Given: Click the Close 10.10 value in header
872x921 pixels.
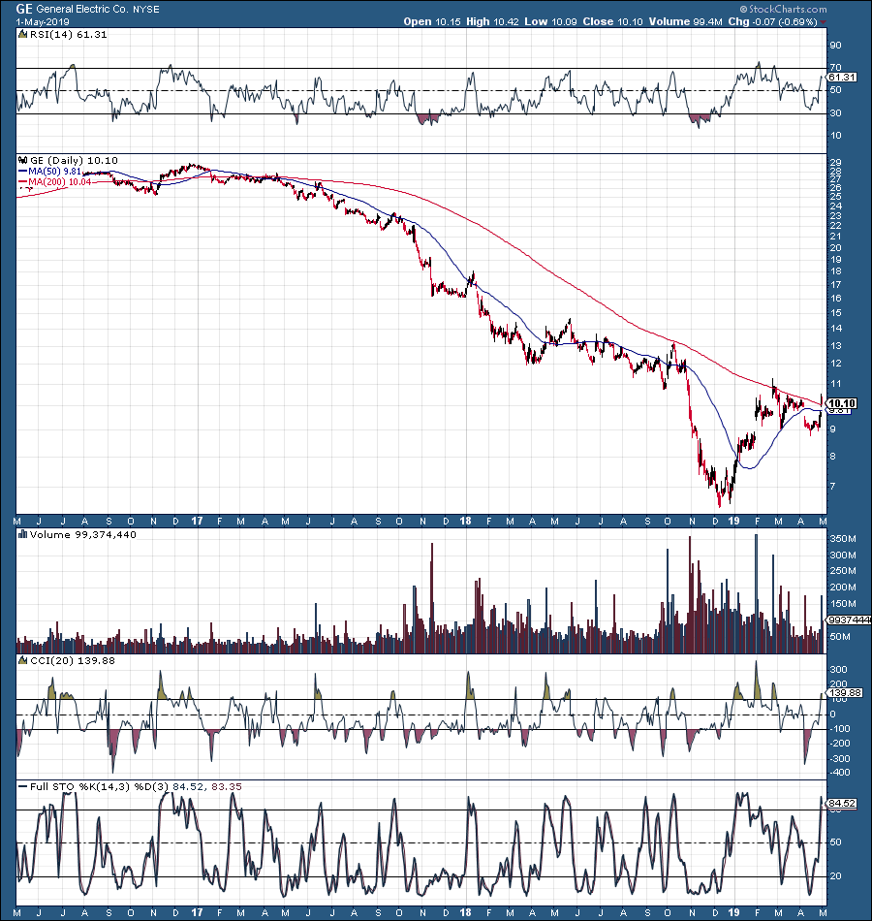Looking at the screenshot, I should pyautogui.click(x=612, y=21).
